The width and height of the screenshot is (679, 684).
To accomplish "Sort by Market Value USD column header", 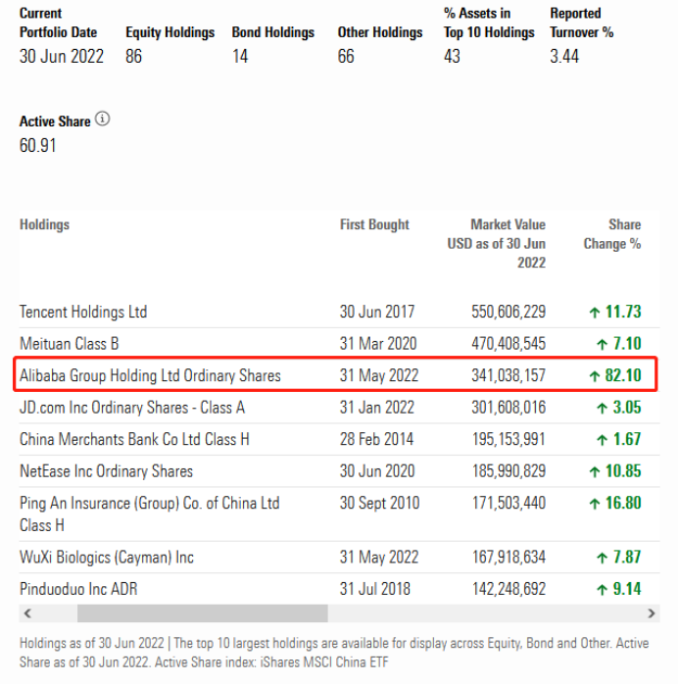I will click(x=497, y=243).
